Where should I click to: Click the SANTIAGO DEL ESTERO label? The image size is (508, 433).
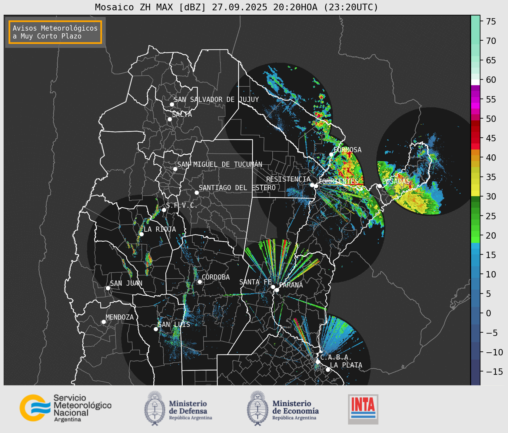237,188
